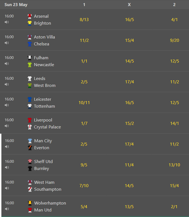Click the West Brom striped shirt icon
This screenshot has height=217, width=189.
coord(30,85)
